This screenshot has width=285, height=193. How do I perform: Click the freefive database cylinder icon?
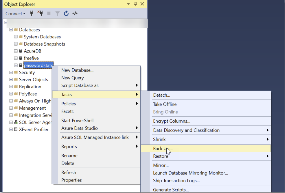pos(21,58)
